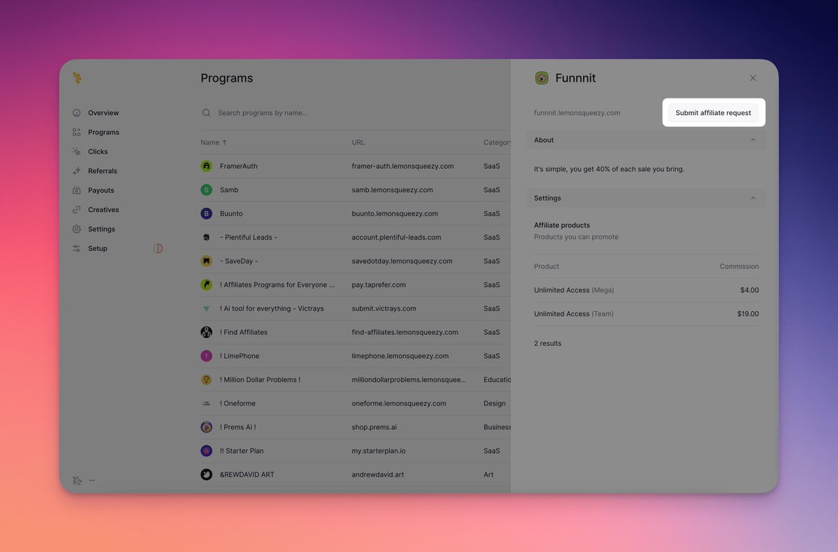Click the Settings gear icon in sidebar
This screenshot has height=552, width=838.
click(77, 229)
